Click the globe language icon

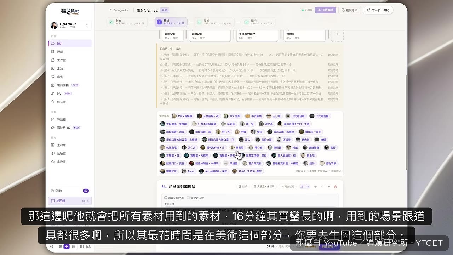[61, 246]
